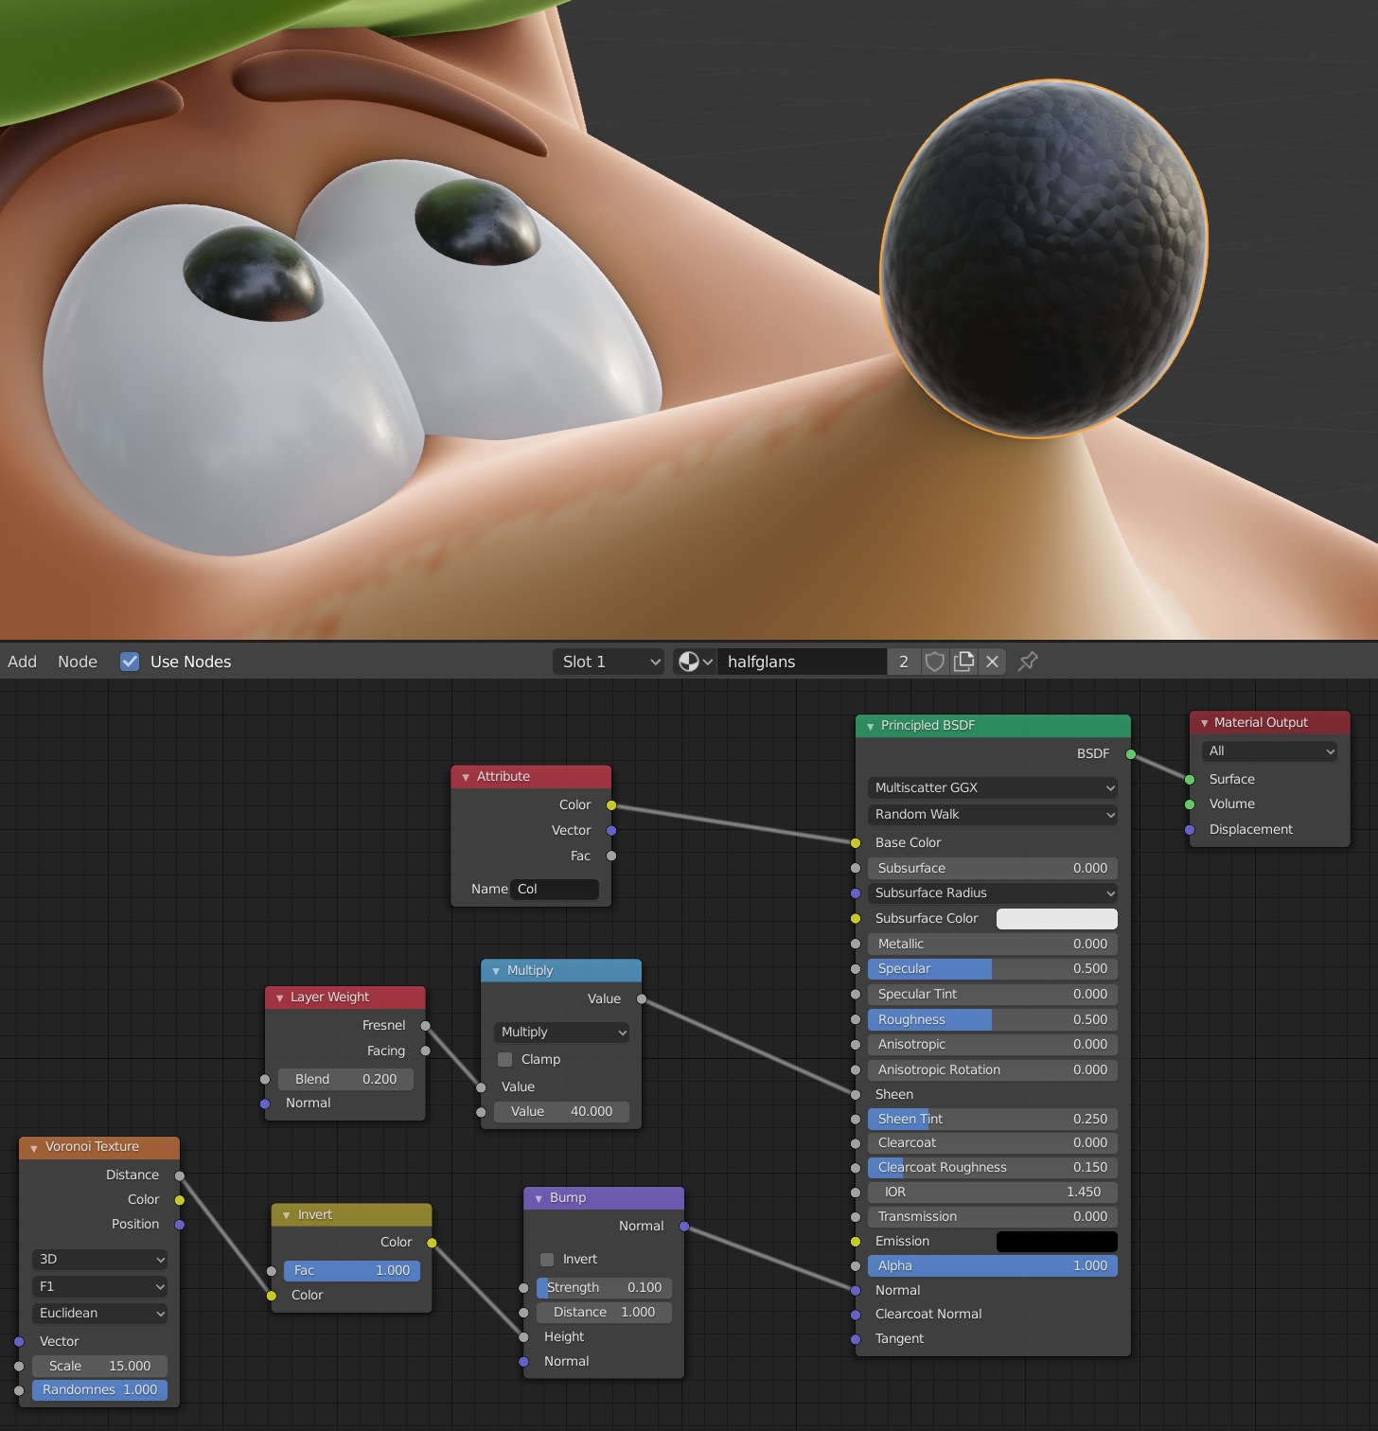Adjust the Roughness slider on Principled BSDF
Image resolution: width=1378 pixels, height=1431 pixels.
[x=991, y=1019]
